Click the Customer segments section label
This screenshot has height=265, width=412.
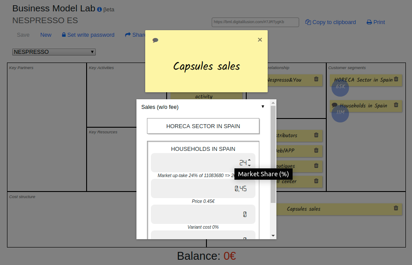[347, 68]
